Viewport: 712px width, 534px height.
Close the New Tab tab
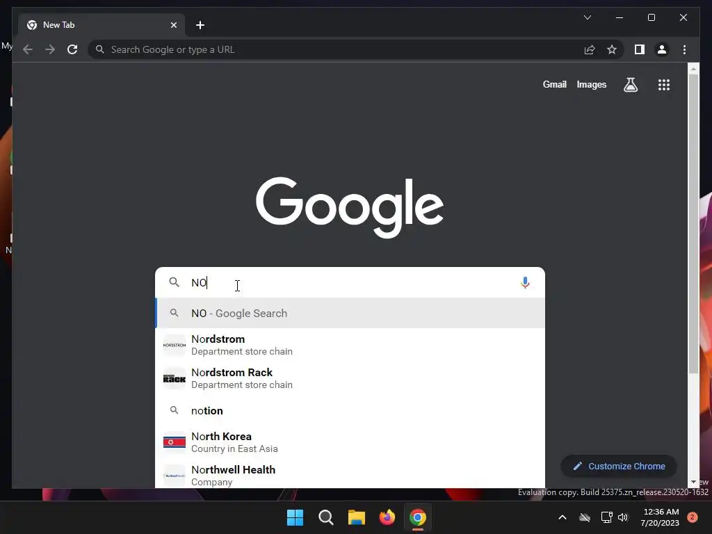click(173, 25)
